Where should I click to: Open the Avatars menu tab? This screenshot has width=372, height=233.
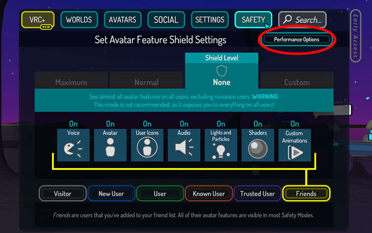[122, 20]
